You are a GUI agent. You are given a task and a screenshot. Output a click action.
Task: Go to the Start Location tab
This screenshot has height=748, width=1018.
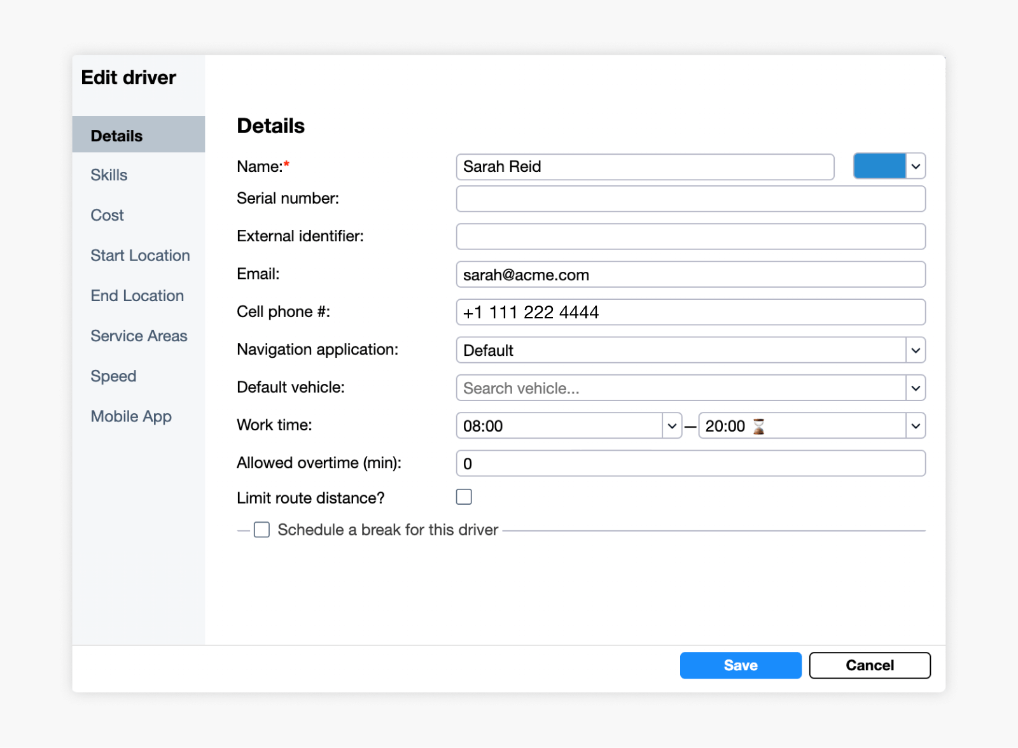pyautogui.click(x=140, y=255)
